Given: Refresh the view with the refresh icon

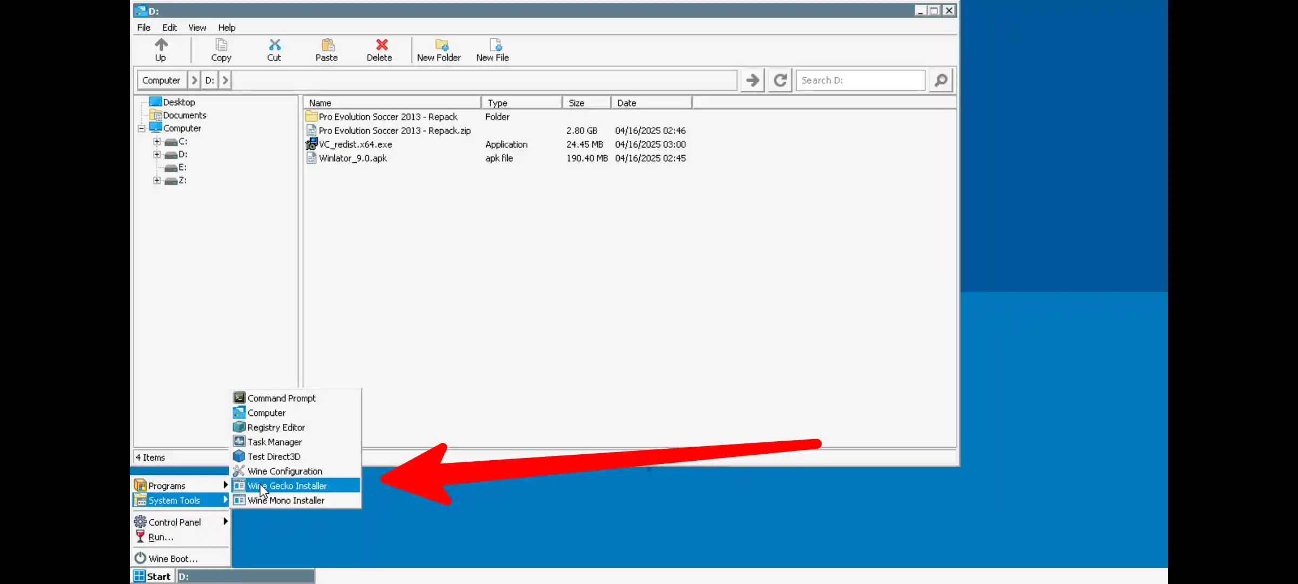Looking at the screenshot, I should click(x=779, y=79).
